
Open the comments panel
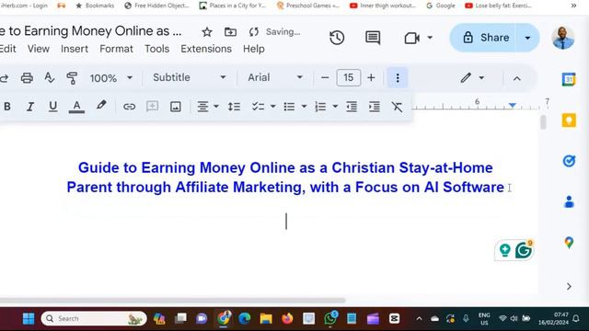tap(373, 38)
